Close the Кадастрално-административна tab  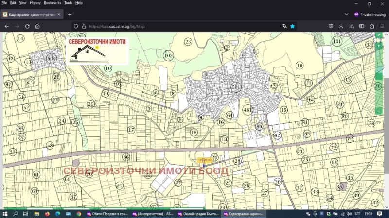pos(59,15)
